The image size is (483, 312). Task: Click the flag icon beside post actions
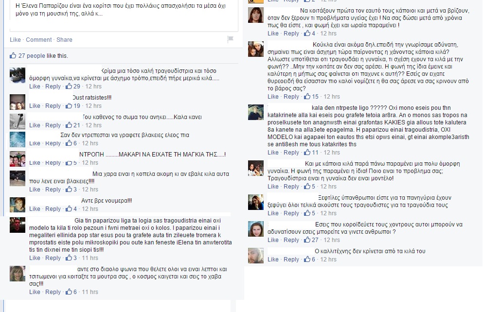click(230, 39)
